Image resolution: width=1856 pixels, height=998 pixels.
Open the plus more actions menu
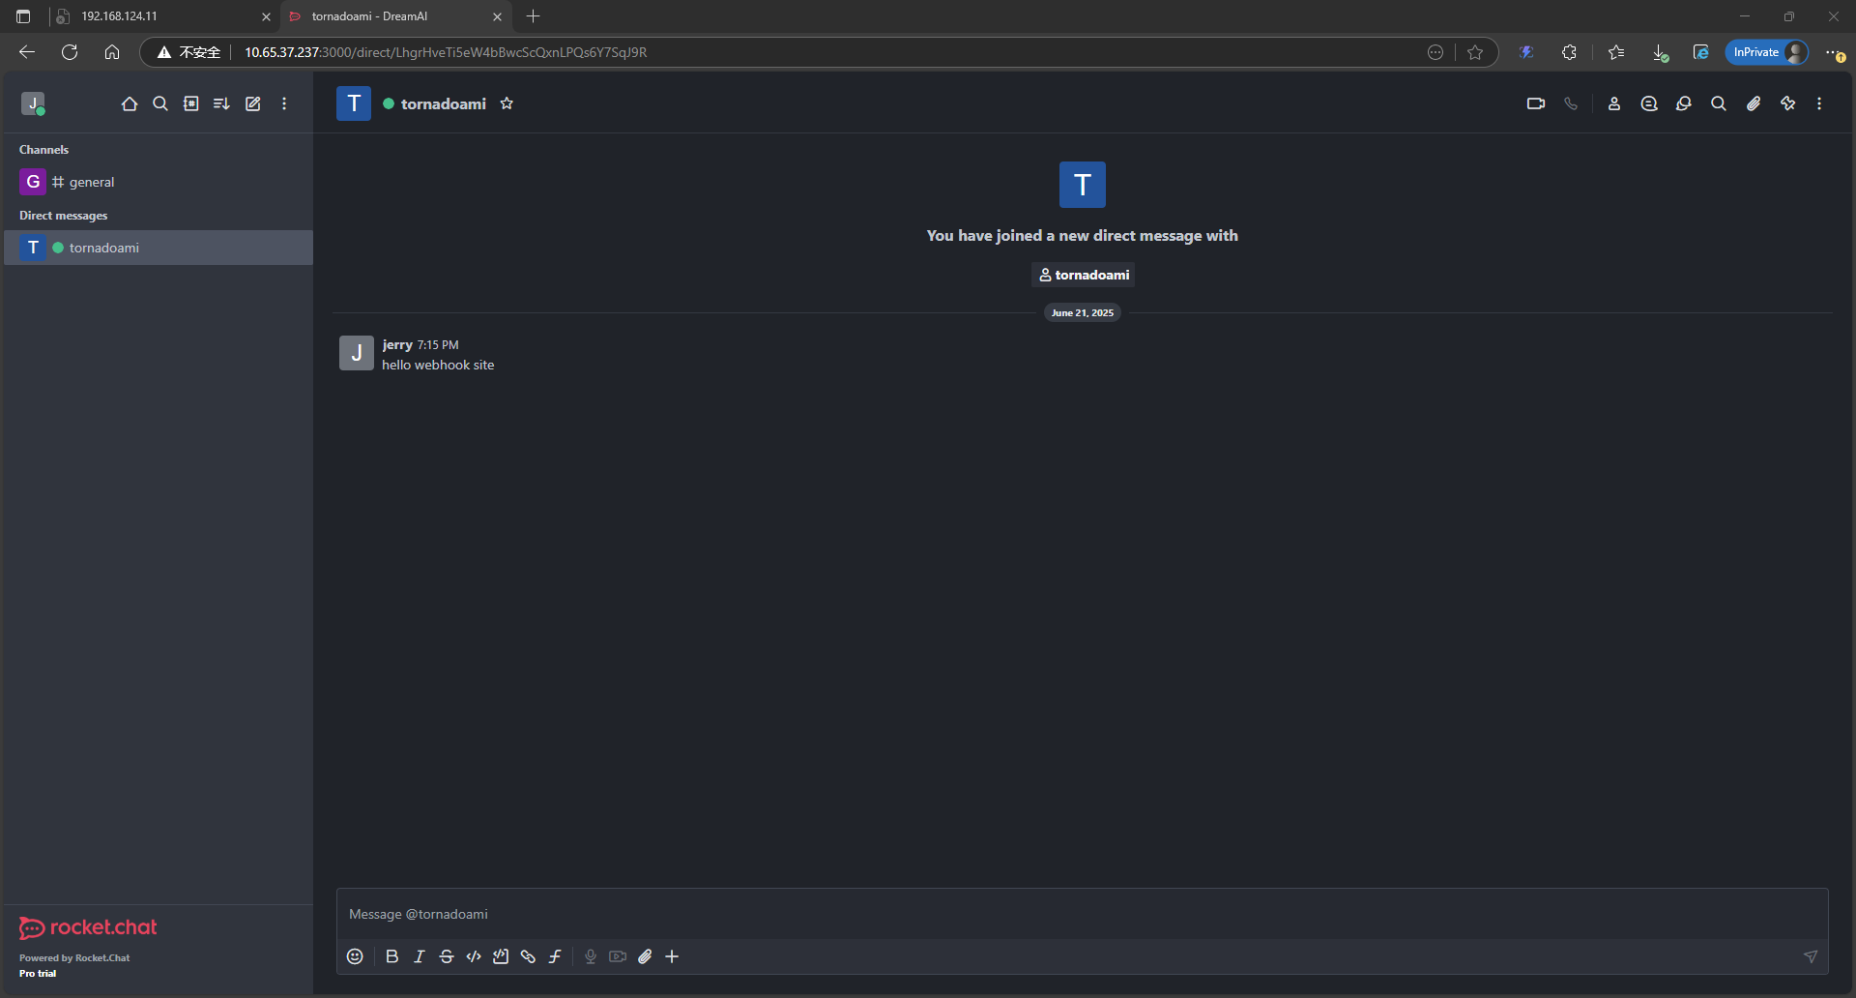coord(672,956)
